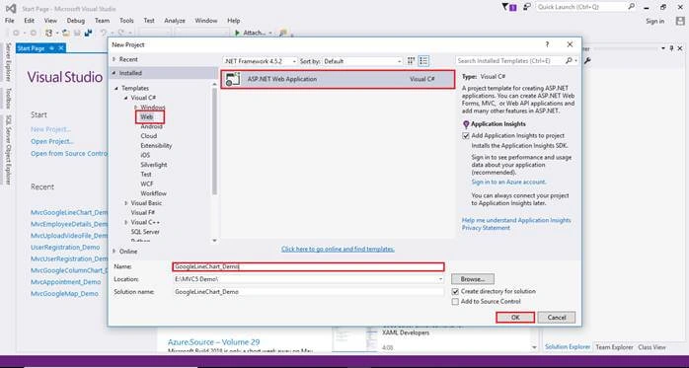Open the Analyze menu

[x=175, y=21]
